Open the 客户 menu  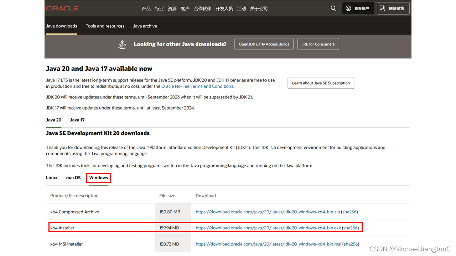coord(185,9)
